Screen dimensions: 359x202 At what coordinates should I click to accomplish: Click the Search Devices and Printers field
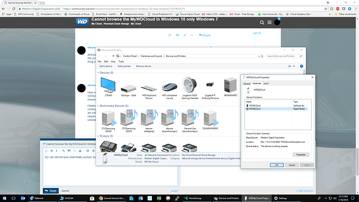click(283, 56)
